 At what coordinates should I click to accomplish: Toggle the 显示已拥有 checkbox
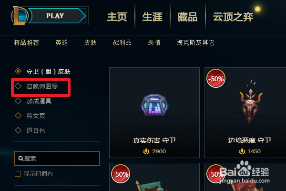pos(18,174)
